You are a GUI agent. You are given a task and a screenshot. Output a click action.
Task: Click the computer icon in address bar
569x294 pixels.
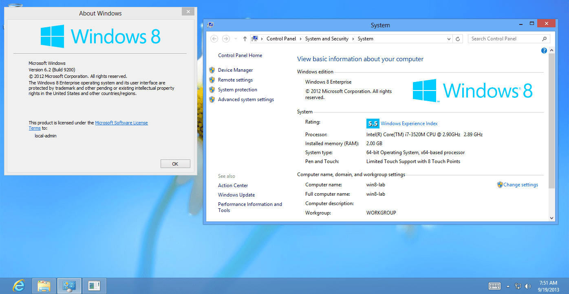pos(255,39)
